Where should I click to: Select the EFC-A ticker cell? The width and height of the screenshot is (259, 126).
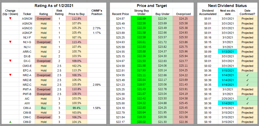[x=27, y=70]
